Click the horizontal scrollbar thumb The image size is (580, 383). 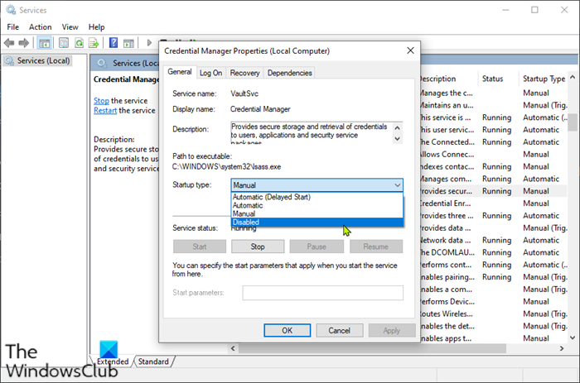[373, 348]
